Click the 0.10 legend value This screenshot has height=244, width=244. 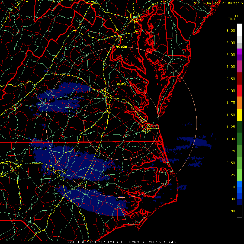(x=231, y=187)
